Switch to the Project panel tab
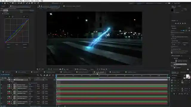Viewport: 191px width, 107px height. click(x=3, y=6)
